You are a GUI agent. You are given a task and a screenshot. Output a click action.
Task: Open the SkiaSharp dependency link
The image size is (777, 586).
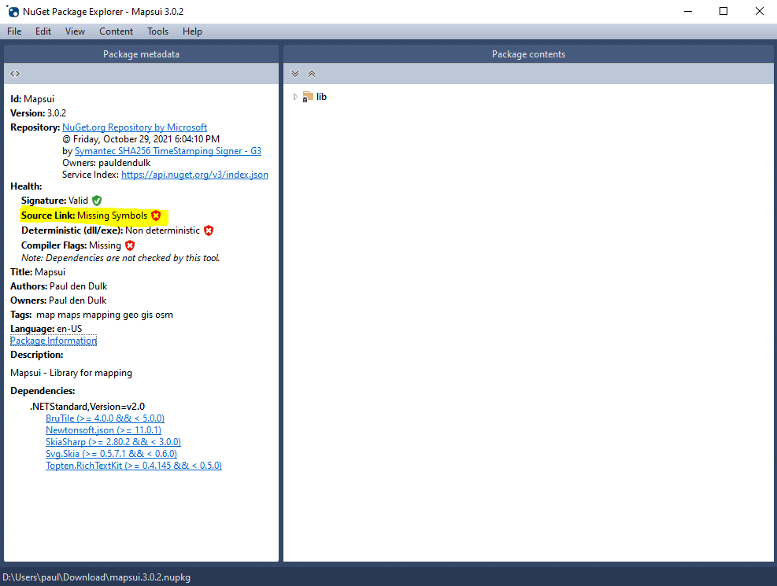(x=113, y=441)
